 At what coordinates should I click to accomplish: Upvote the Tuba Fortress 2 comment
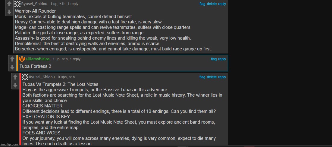click(x=12, y=59)
